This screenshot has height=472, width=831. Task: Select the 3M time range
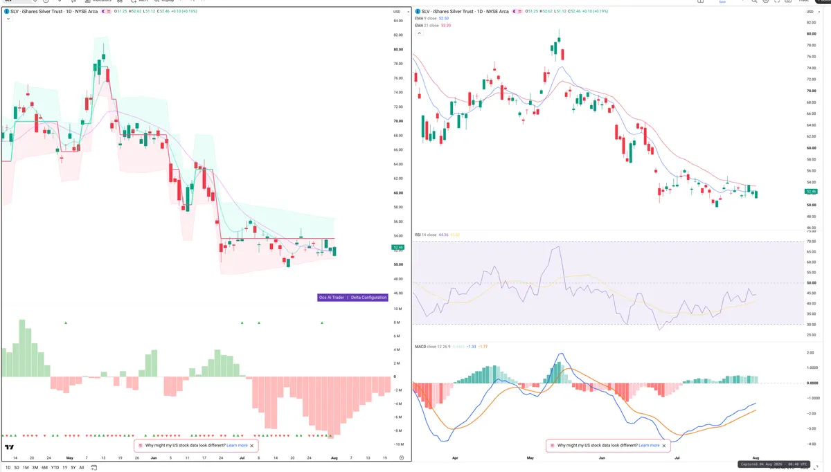pyautogui.click(x=36, y=468)
